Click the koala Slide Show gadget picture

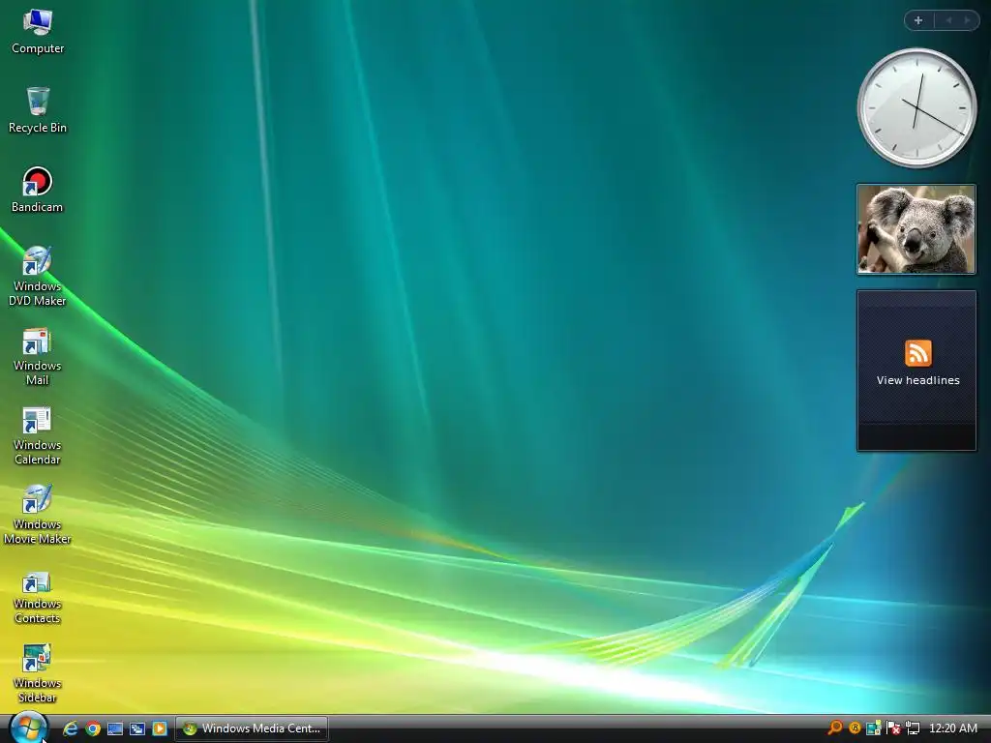tap(916, 229)
